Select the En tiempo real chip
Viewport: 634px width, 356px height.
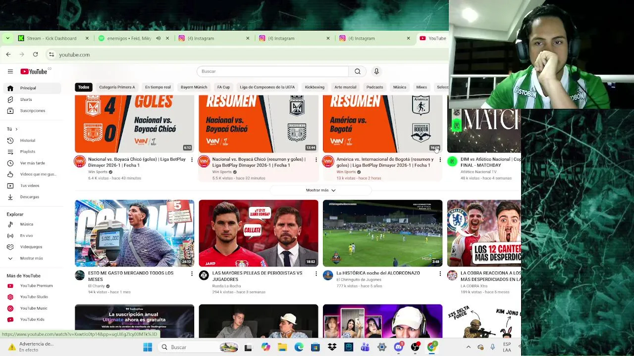pyautogui.click(x=158, y=87)
